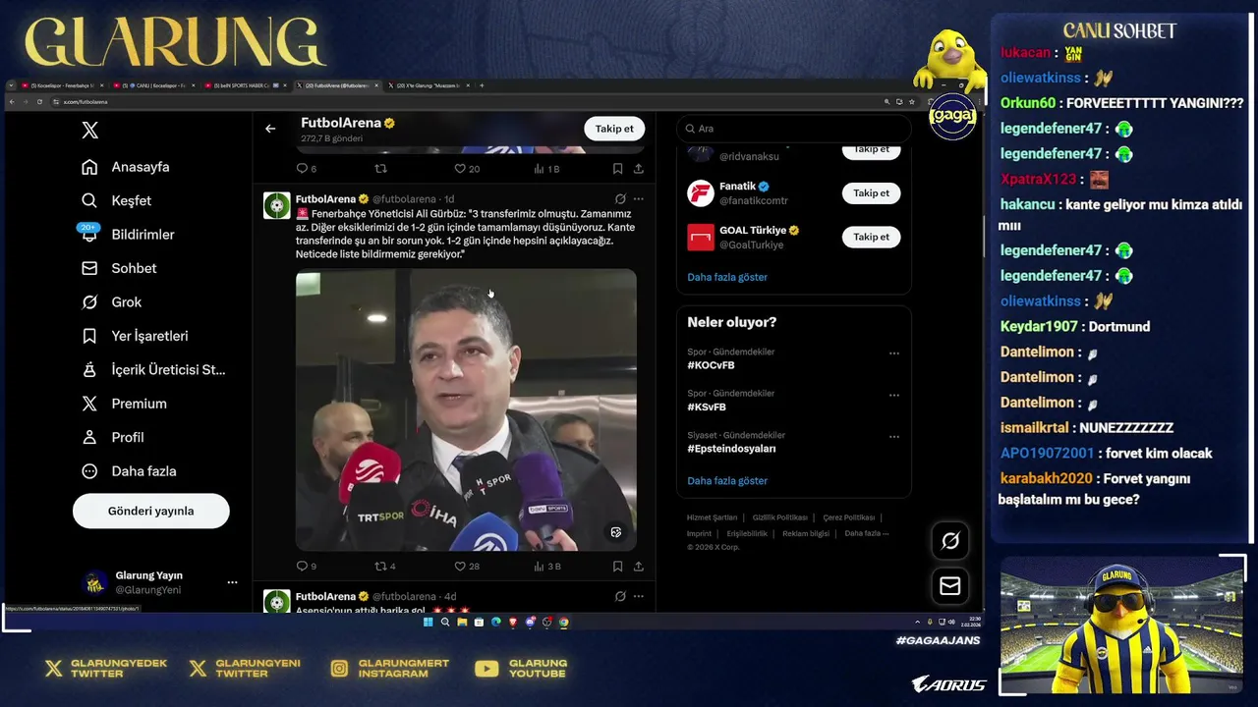Click Daha fazla göster under Neler oluyor
1258x707 pixels.
727,481
